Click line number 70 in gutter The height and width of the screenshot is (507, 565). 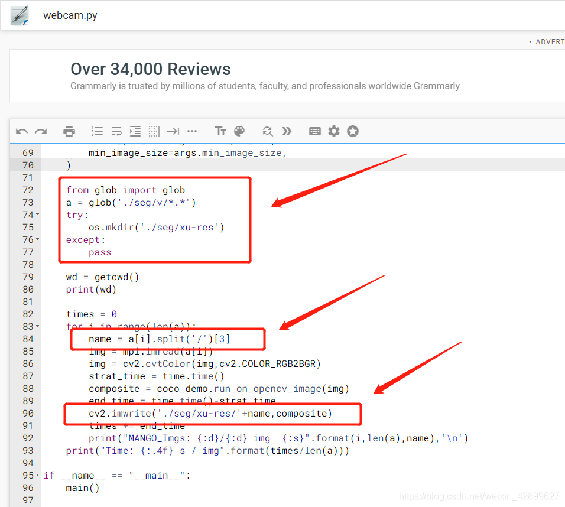(28, 165)
